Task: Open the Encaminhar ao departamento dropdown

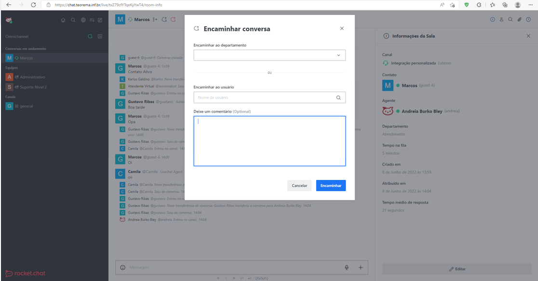Action: click(x=269, y=55)
